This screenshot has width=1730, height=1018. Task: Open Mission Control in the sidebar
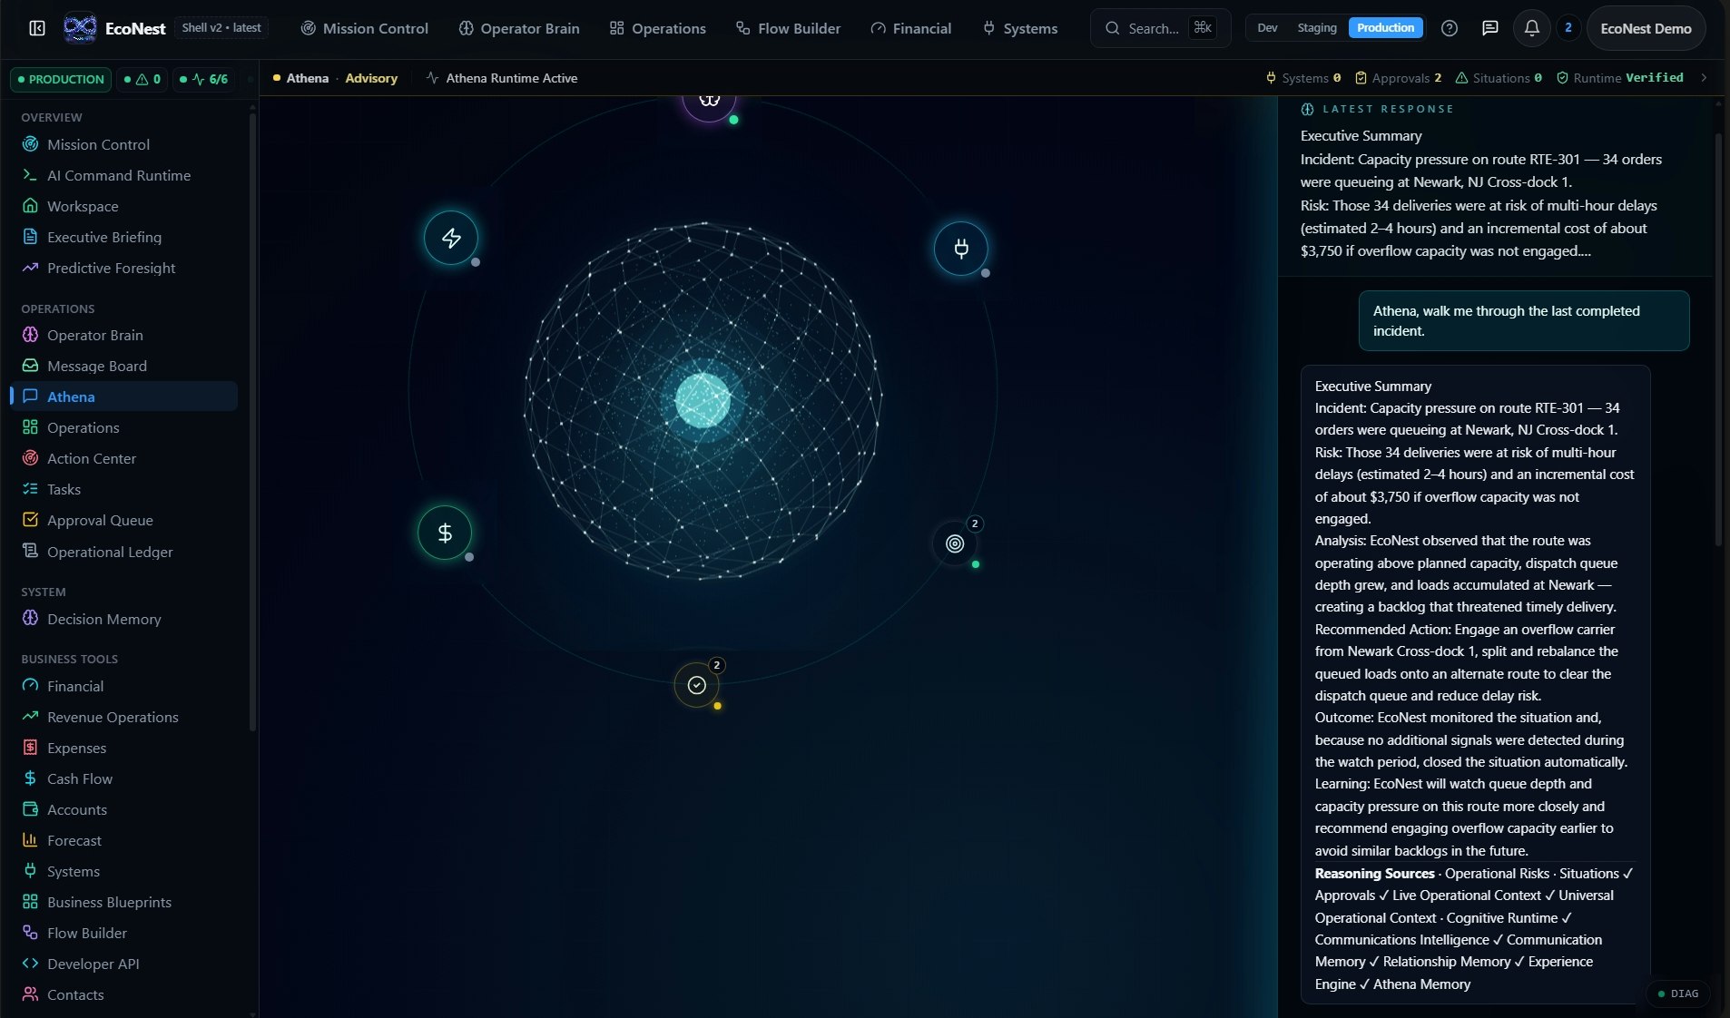pos(124,144)
